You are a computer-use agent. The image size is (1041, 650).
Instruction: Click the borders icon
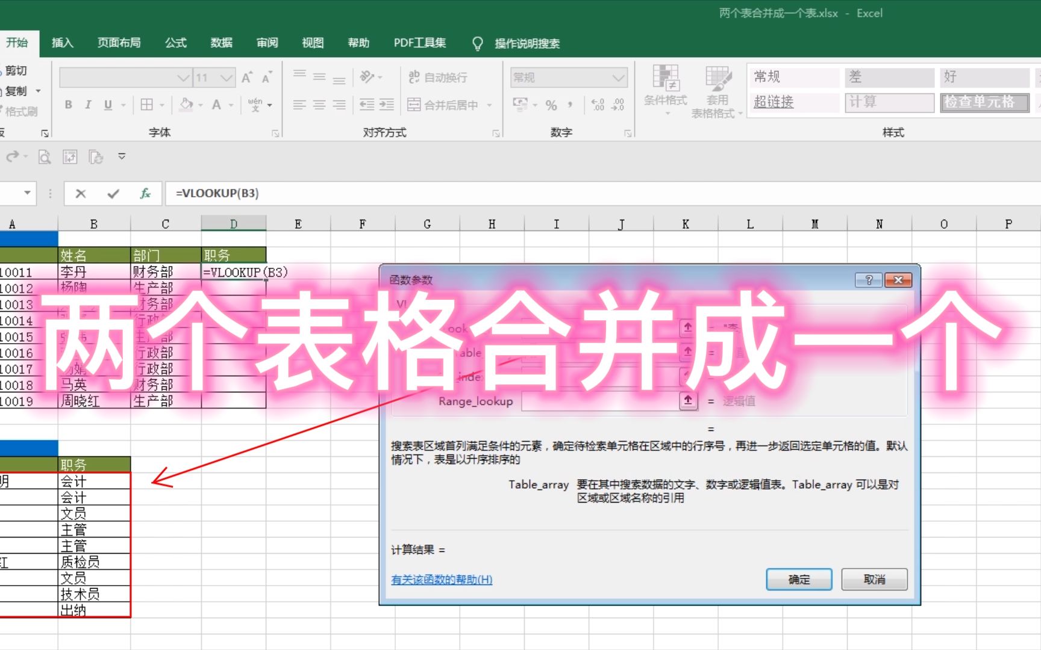[146, 105]
